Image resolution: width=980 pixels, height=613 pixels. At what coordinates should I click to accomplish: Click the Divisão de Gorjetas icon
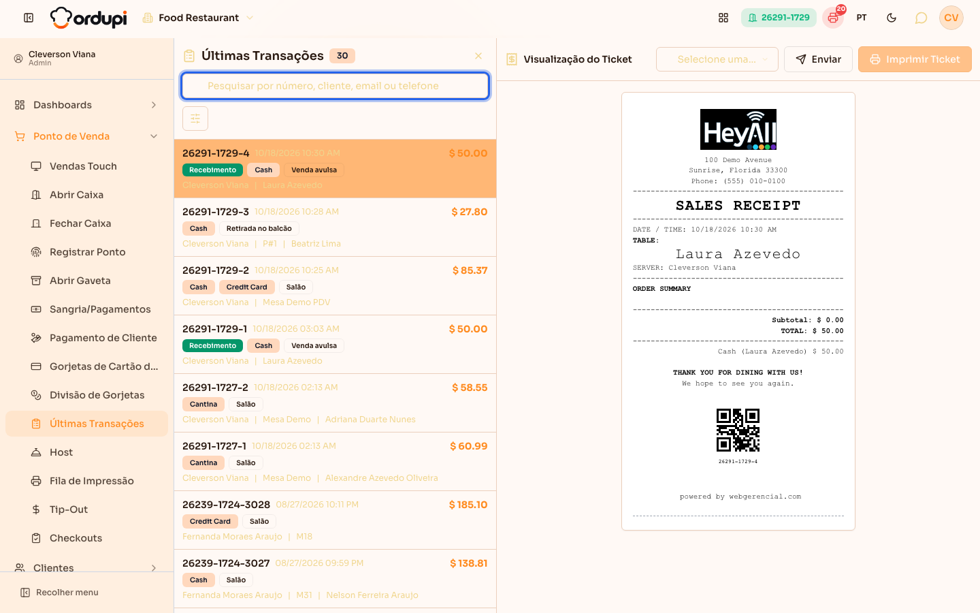pyautogui.click(x=36, y=395)
